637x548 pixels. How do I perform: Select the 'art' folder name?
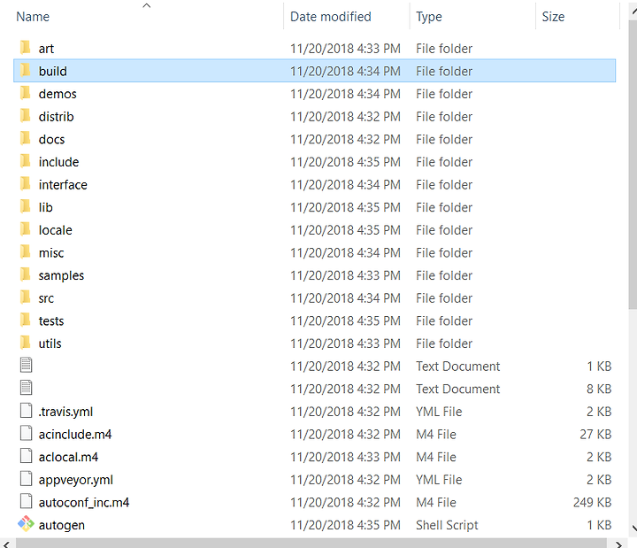pos(46,49)
